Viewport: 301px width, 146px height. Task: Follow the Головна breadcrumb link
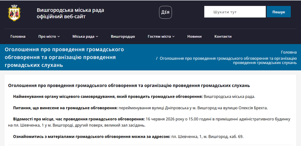click(x=289, y=52)
